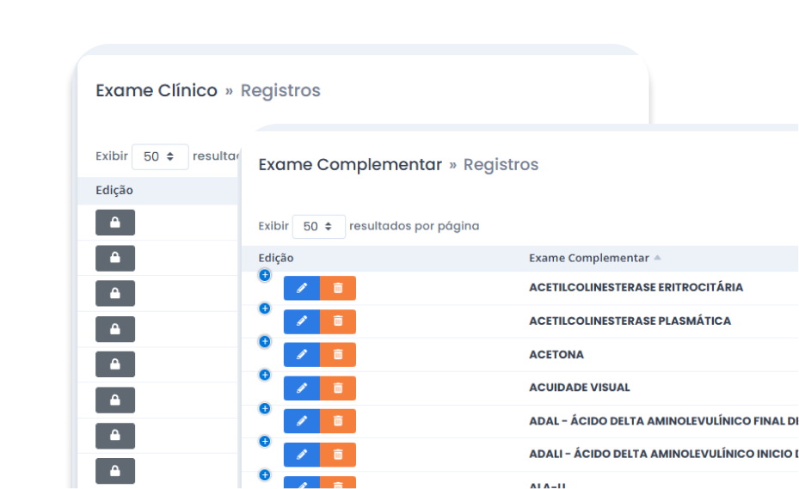Click the first lock button in Exame Clínico

115,223
